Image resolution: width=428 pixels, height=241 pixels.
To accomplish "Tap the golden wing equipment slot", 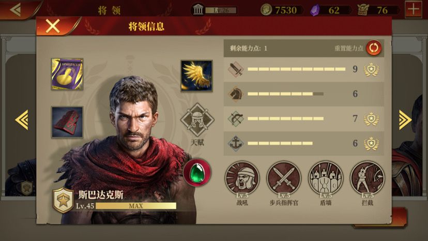I will [x=196, y=76].
